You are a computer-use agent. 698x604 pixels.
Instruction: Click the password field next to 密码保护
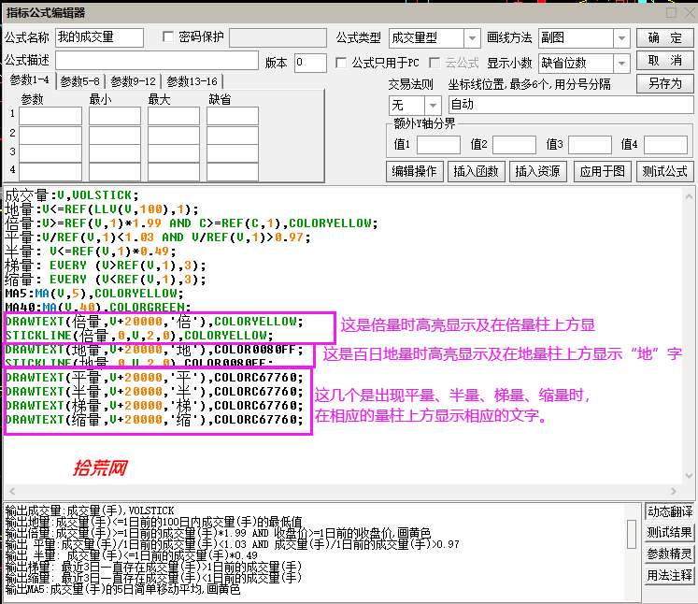tap(278, 37)
